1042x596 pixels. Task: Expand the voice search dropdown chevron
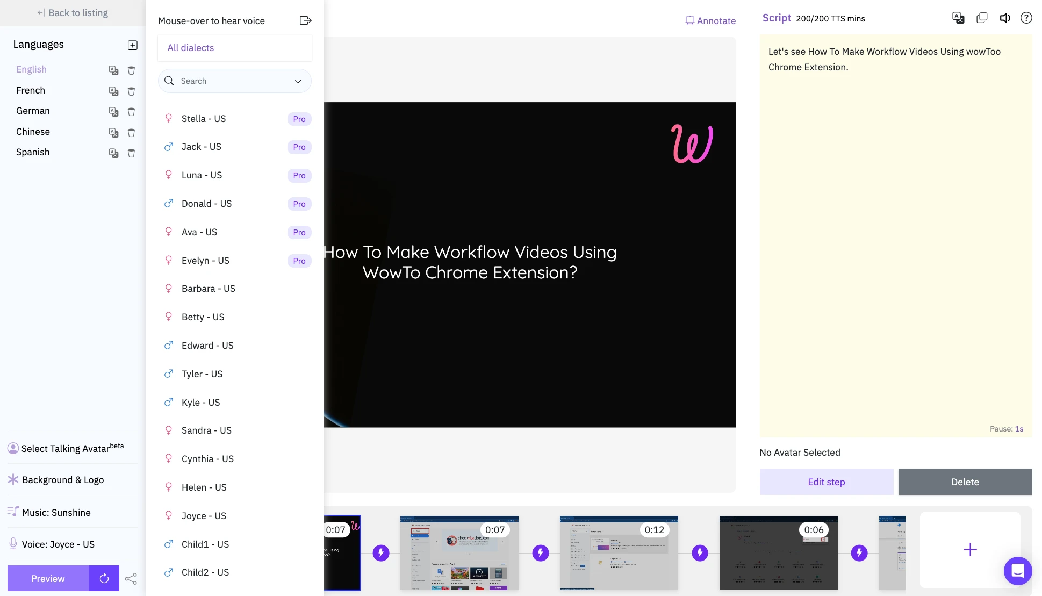pos(298,81)
